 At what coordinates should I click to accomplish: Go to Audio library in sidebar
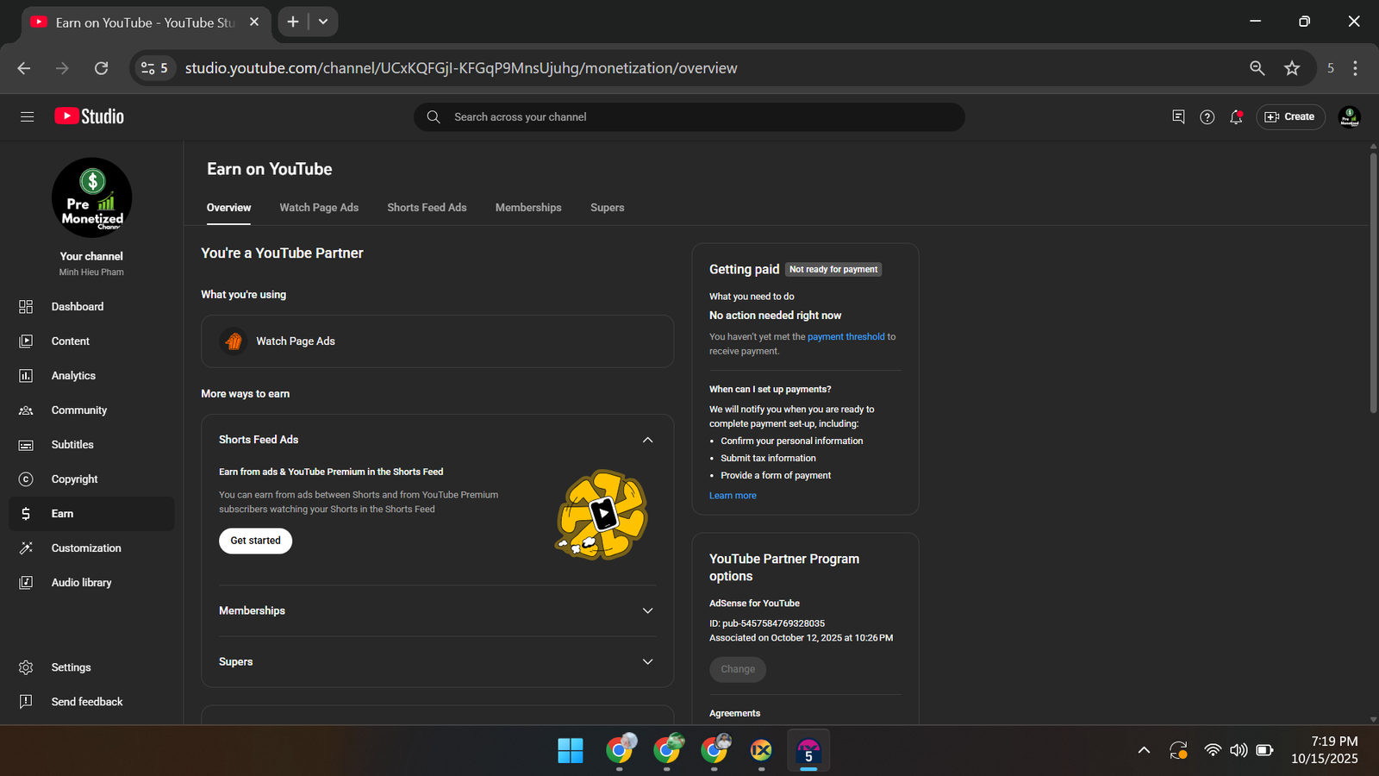(81, 583)
